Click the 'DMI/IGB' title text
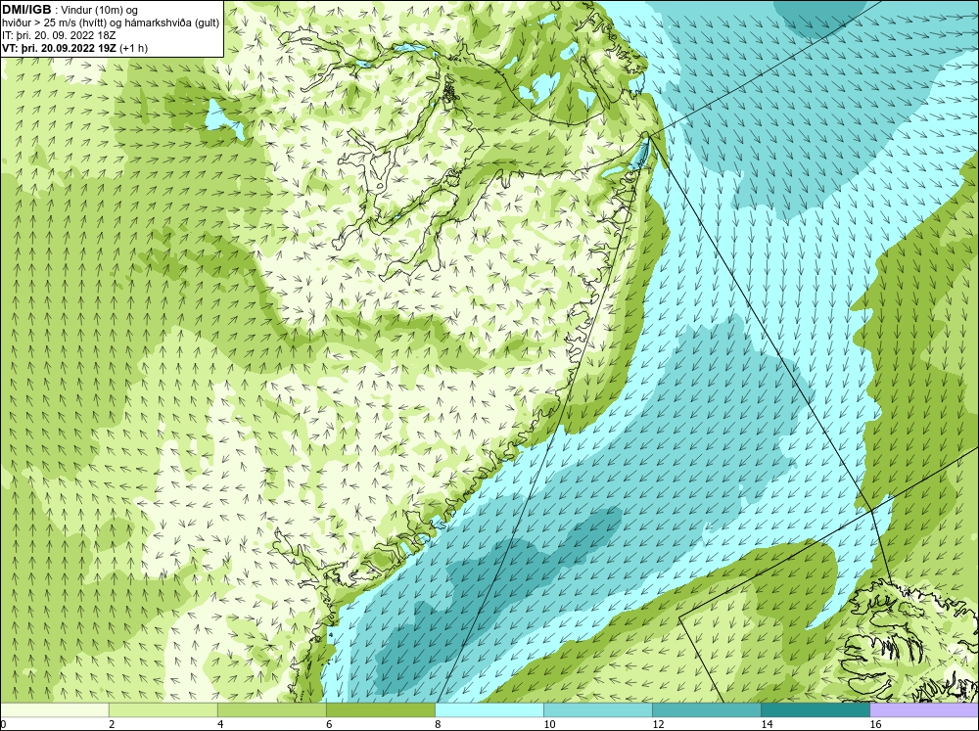The width and height of the screenshot is (979, 731). pyautogui.click(x=26, y=10)
